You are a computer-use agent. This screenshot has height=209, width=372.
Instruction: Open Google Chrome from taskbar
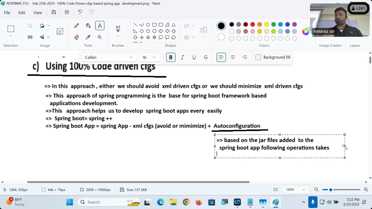pos(186,202)
